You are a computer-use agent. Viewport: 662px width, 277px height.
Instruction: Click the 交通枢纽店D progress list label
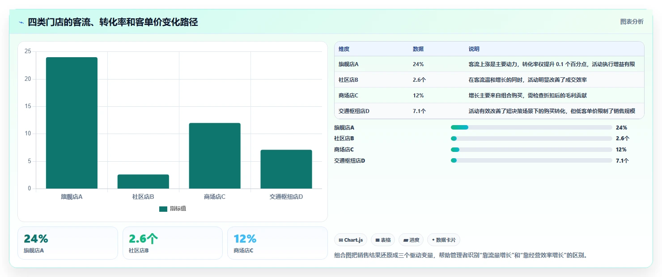349,160
